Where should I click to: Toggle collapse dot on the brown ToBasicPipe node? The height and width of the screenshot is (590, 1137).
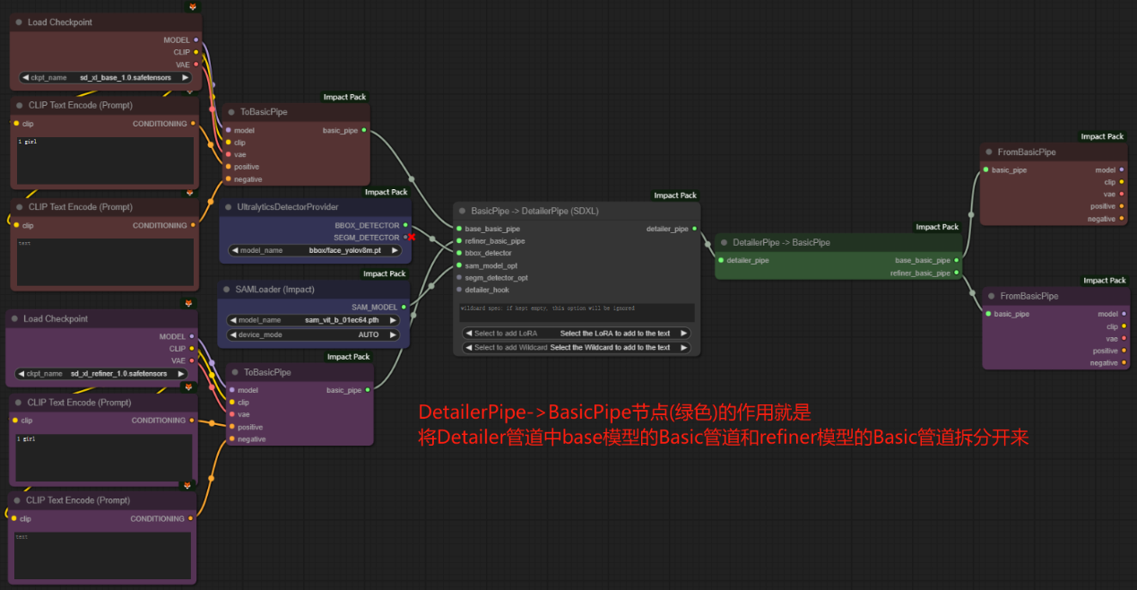point(231,112)
